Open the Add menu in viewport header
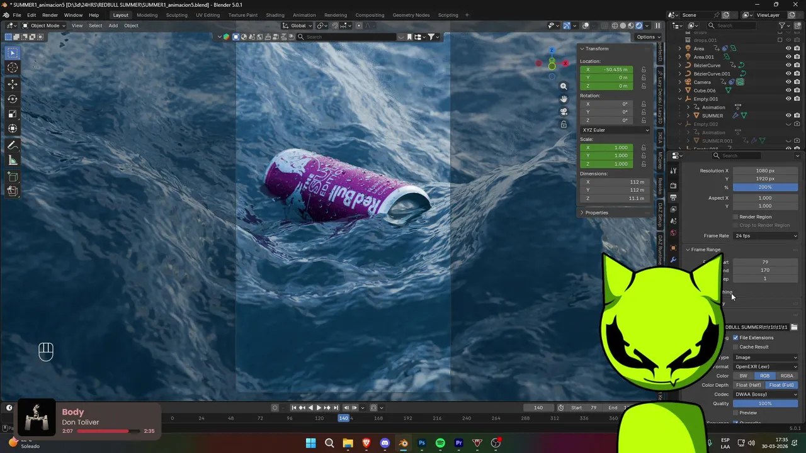This screenshot has height=453, width=806. pos(113,26)
